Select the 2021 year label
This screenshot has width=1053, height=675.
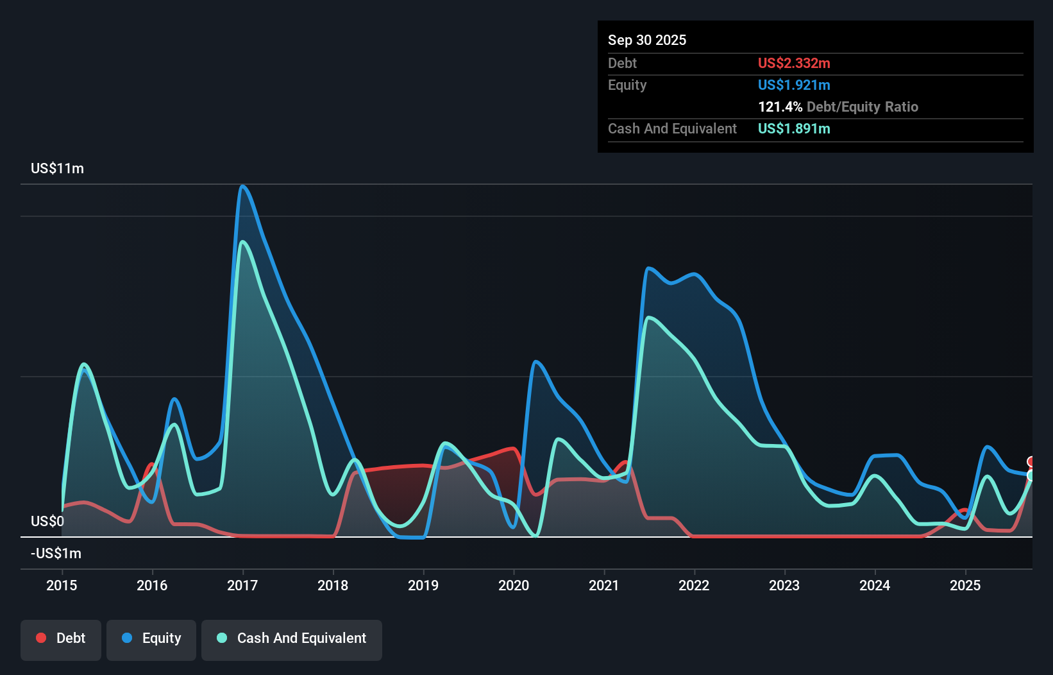coord(603,585)
